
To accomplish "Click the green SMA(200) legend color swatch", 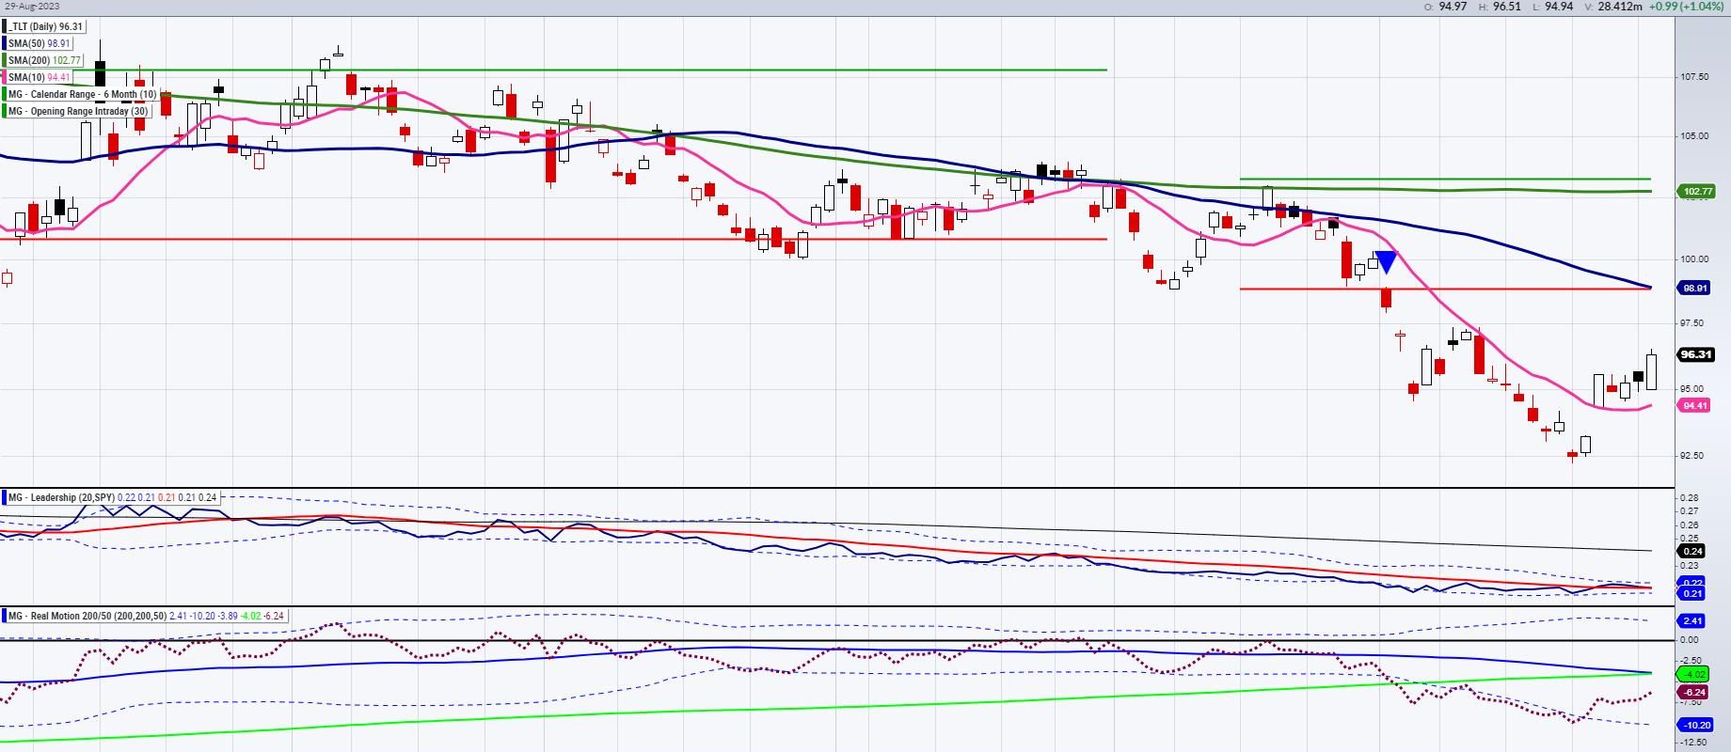I will tap(4, 60).
